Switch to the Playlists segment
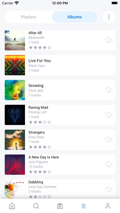 [x=28, y=17]
